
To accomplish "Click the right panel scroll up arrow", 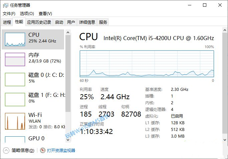I will pyautogui.click(x=225, y=30).
